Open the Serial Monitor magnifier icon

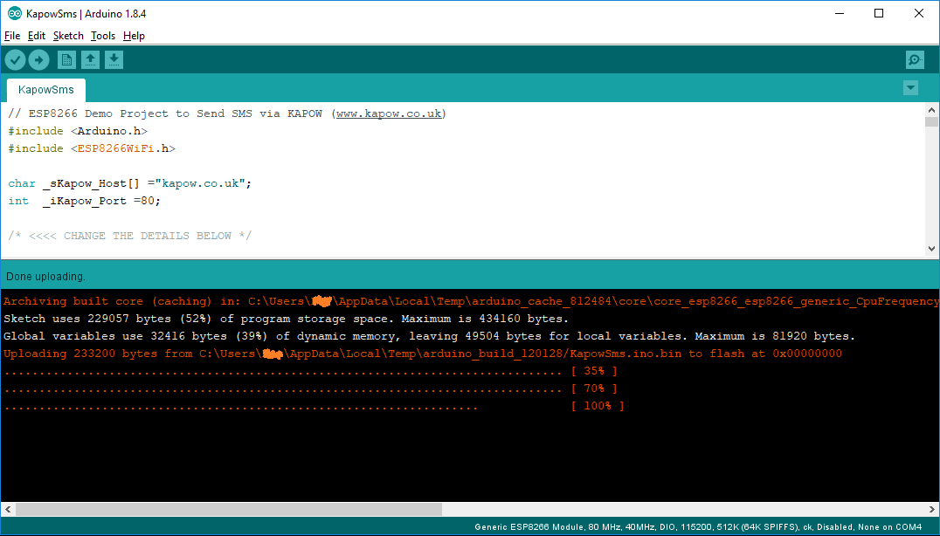(x=914, y=59)
